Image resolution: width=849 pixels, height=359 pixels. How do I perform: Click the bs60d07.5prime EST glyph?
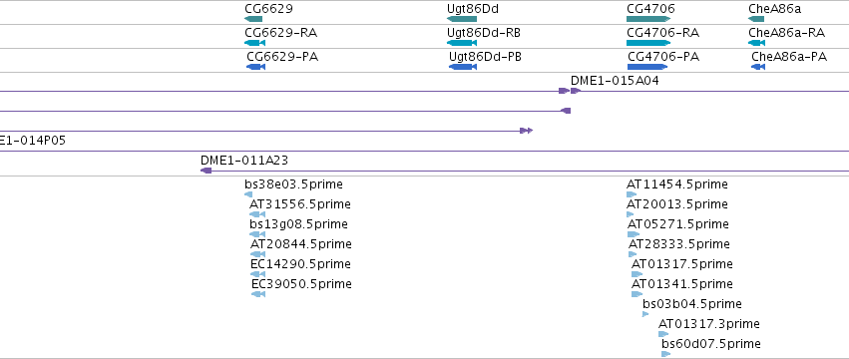pyautogui.click(x=666, y=354)
